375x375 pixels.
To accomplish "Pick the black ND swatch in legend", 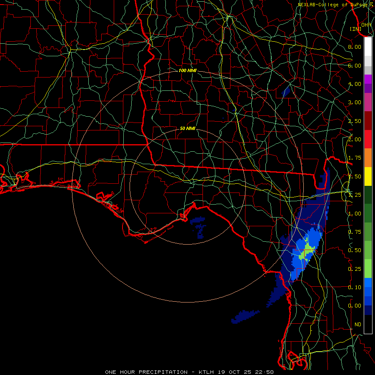I will point(368,324).
